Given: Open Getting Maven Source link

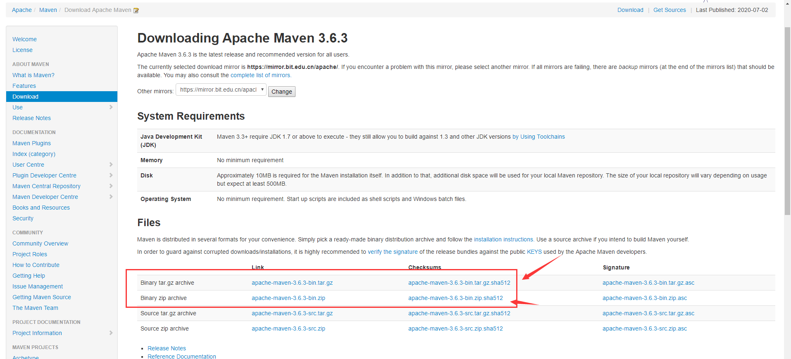Looking at the screenshot, I should [42, 297].
